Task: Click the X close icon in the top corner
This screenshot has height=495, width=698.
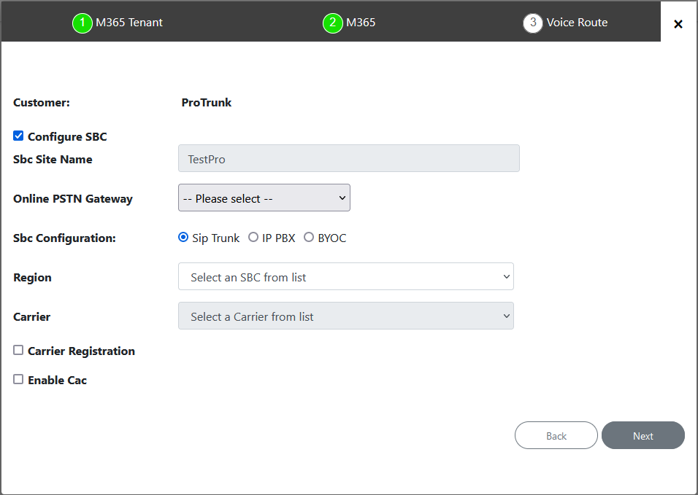Action: 678,23
